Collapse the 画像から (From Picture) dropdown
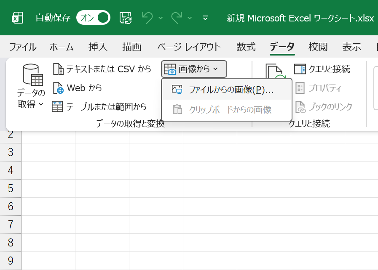 (194, 69)
